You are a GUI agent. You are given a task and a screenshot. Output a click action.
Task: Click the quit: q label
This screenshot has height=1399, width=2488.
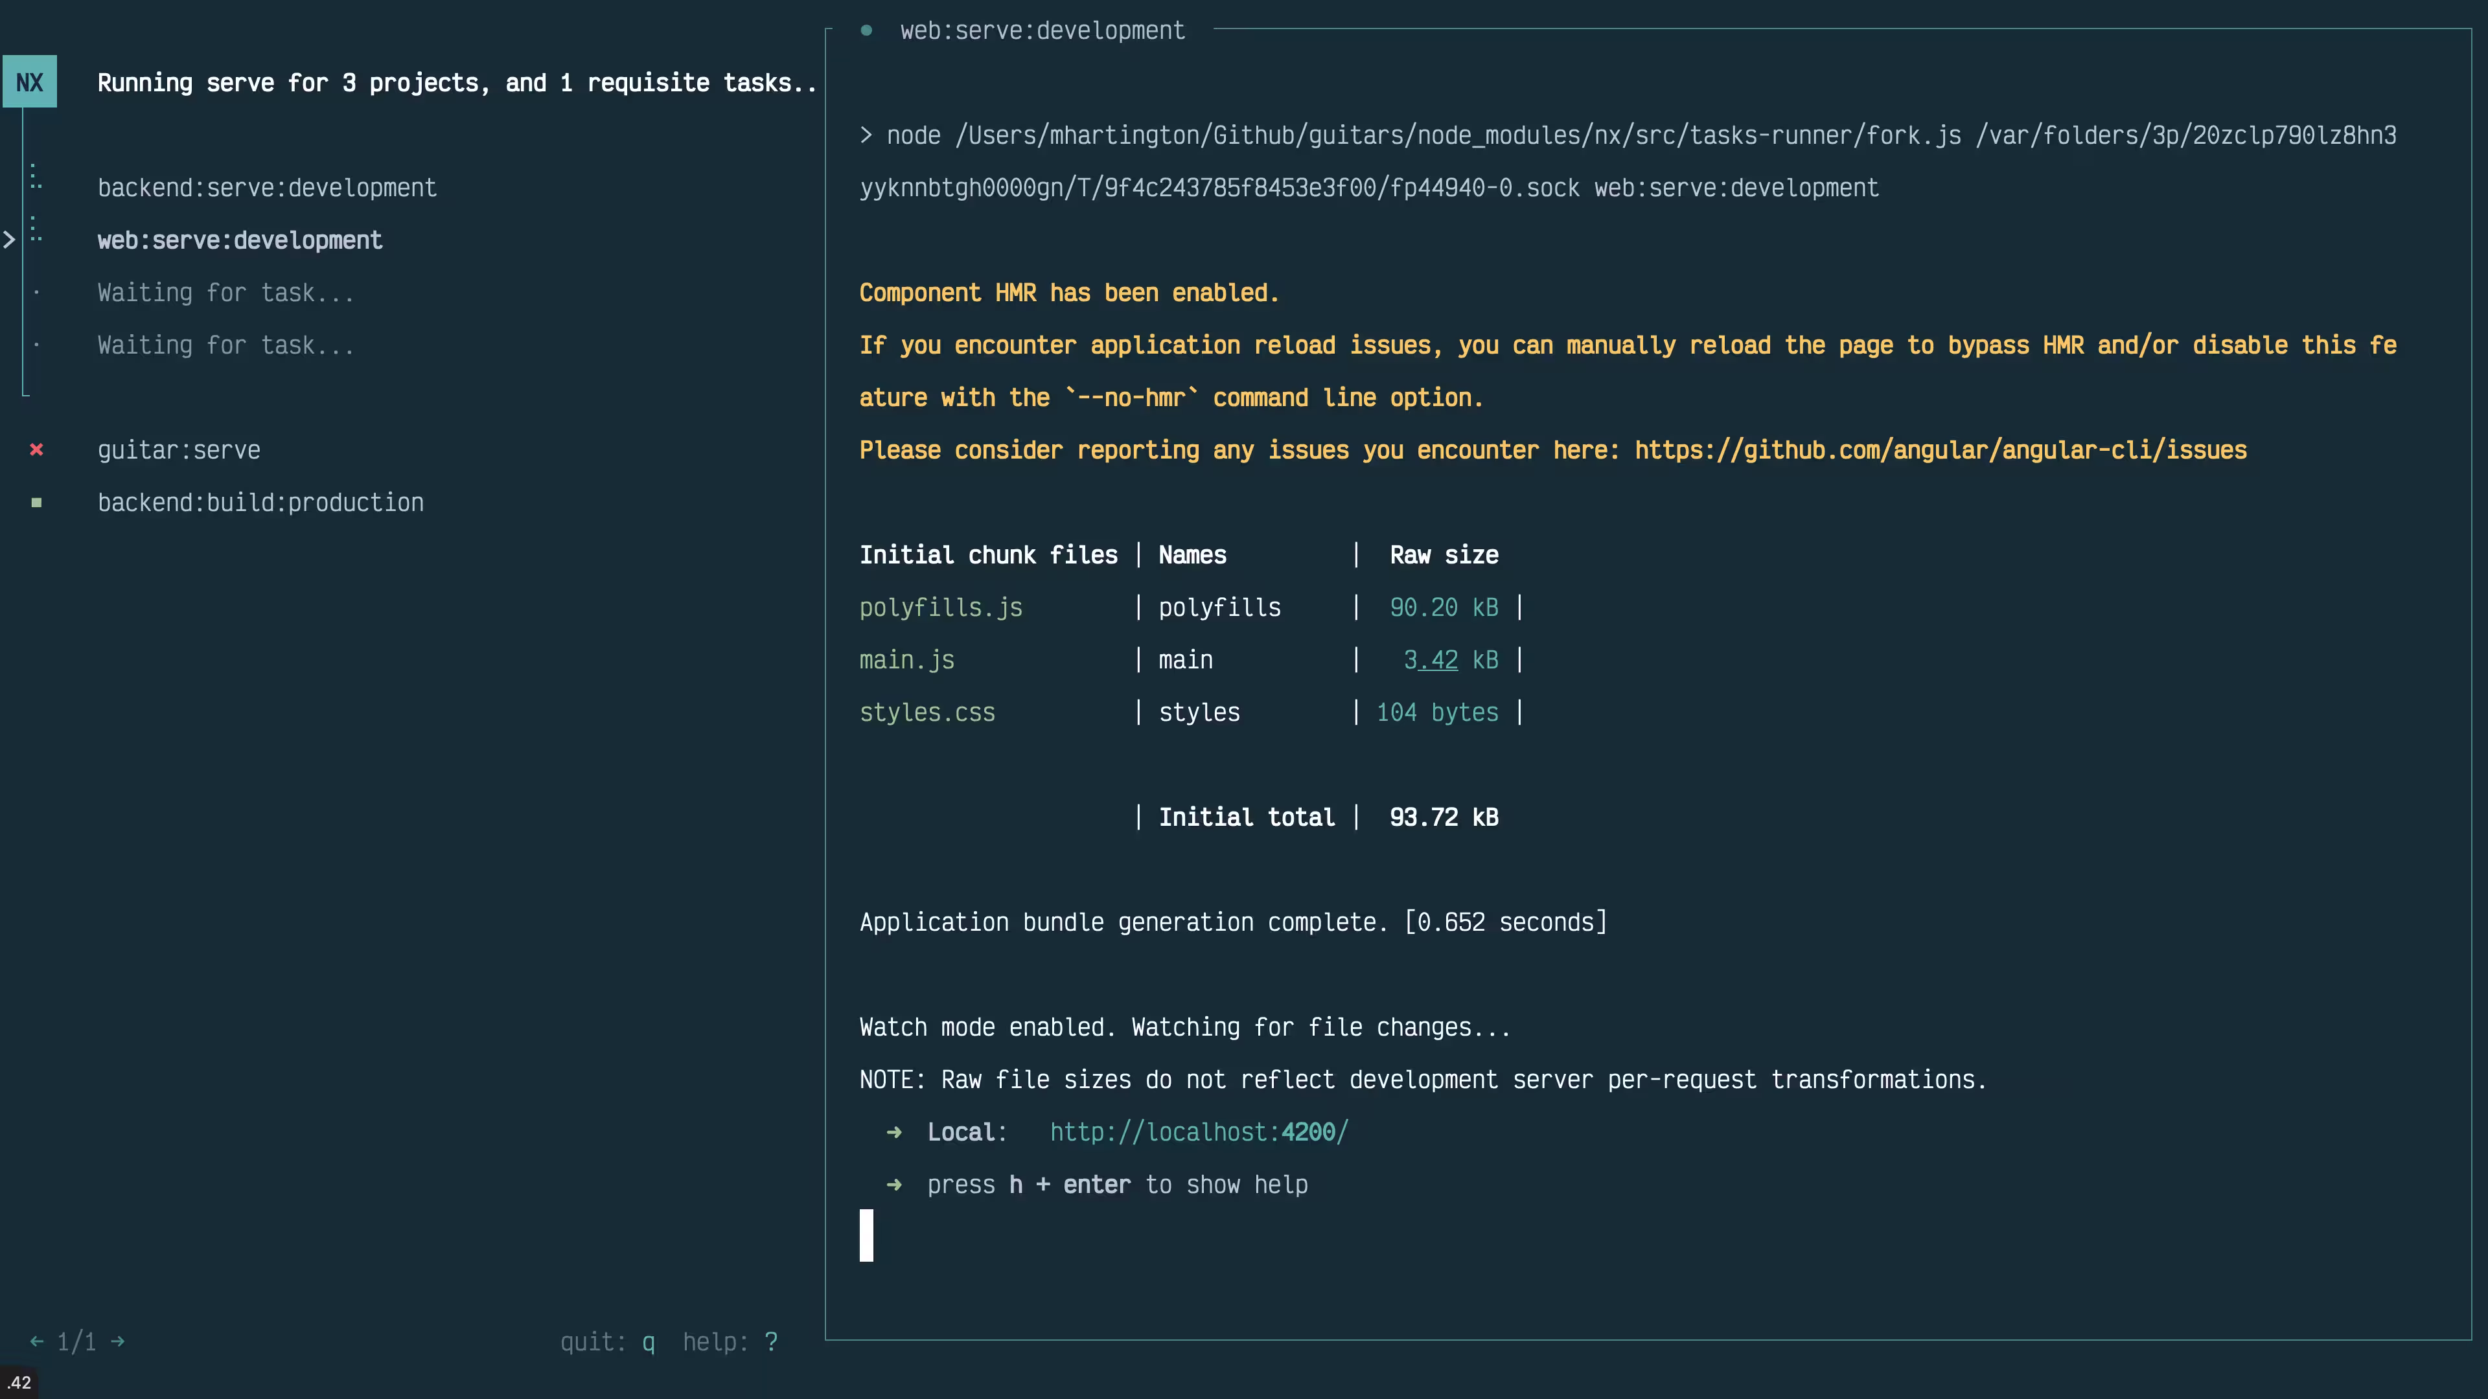coord(608,1341)
